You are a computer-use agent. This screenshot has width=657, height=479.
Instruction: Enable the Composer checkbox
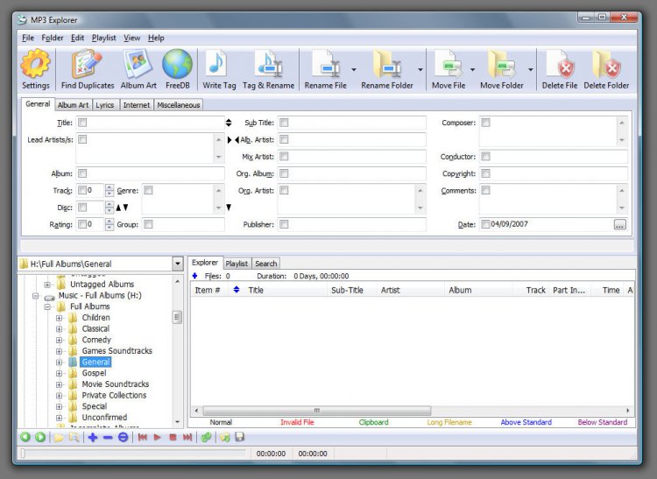tap(485, 123)
